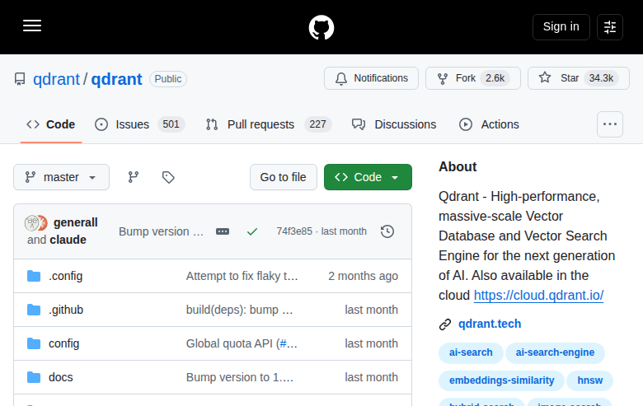Open the https://cloud.qdrant.io/ link
This screenshot has height=406, width=643.
click(538, 296)
